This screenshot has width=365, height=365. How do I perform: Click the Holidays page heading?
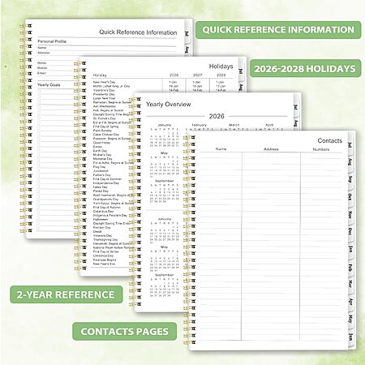[221, 67]
